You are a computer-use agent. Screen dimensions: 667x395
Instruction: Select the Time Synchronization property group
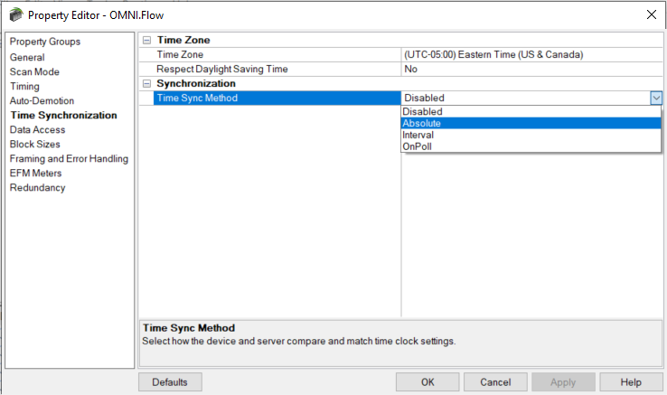pyautogui.click(x=63, y=116)
